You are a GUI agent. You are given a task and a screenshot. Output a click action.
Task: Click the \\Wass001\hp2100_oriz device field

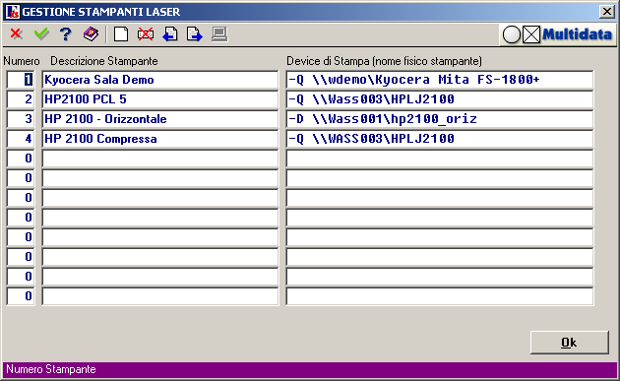[440, 119]
